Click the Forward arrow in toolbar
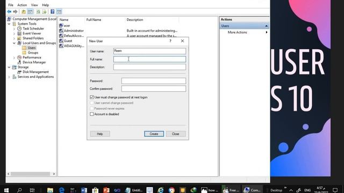This screenshot has height=193, width=344. [x=15, y=12]
